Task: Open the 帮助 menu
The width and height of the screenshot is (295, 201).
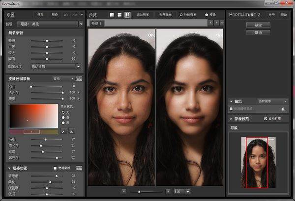Action: [284, 15]
